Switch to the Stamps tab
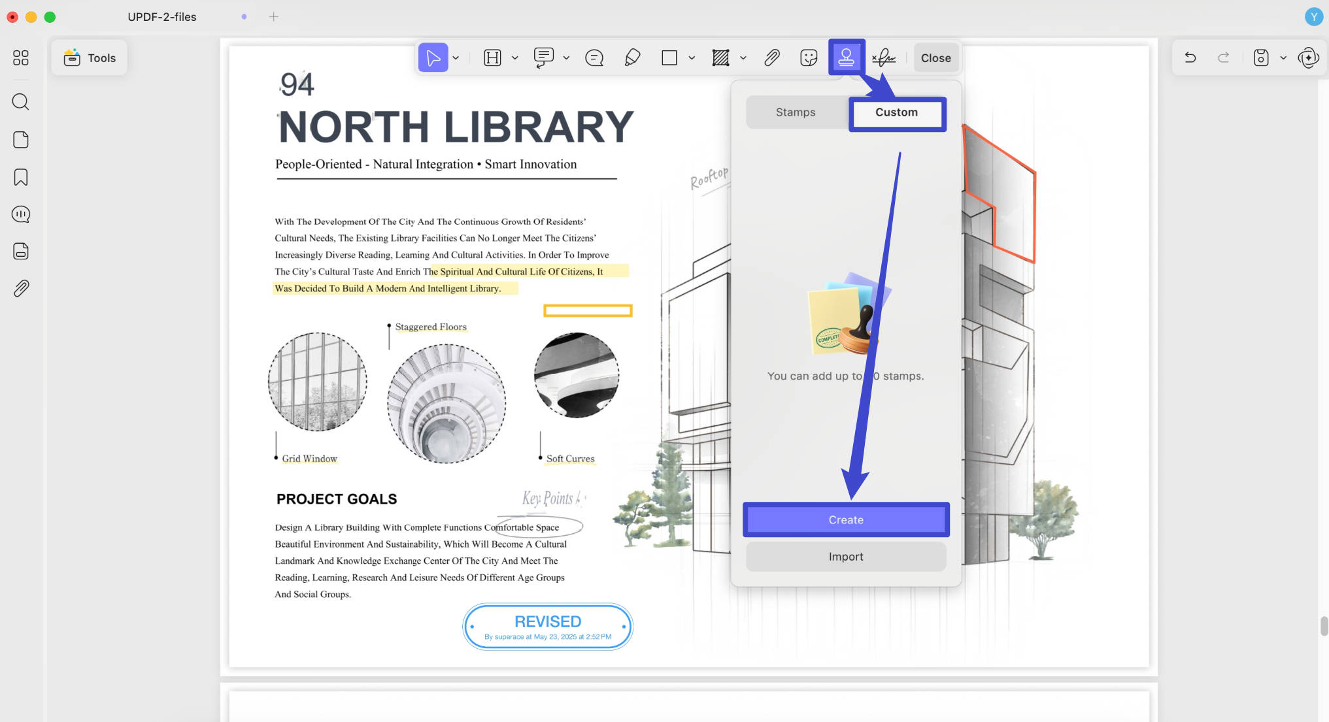1329x722 pixels. point(796,112)
